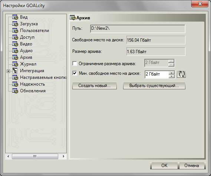Viewport: 211px width, 176px height.
Task: Decrease min free disk space value
Action: [x=171, y=76]
